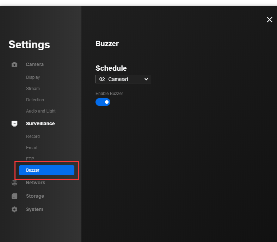The height and width of the screenshot is (242, 277).
Task: Select the highlighted Buzzer menu item
Action: click(x=47, y=170)
